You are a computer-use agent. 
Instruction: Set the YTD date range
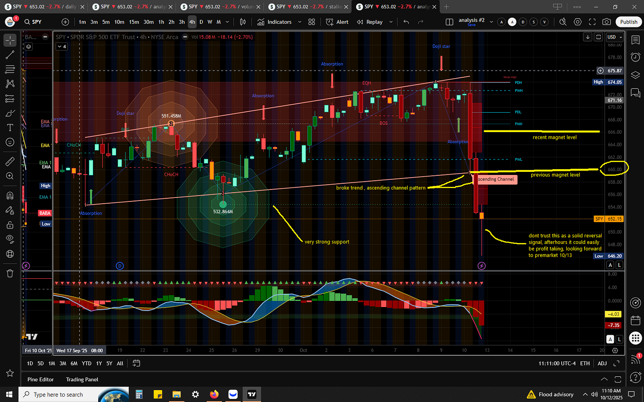click(87, 363)
